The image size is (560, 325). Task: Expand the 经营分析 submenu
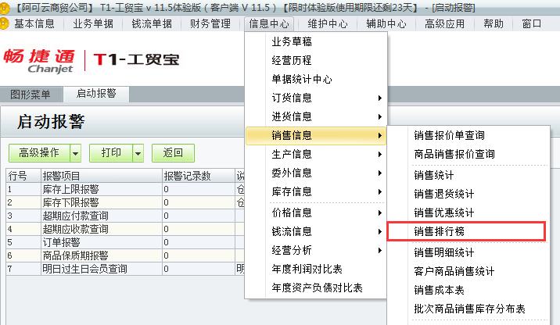(316, 251)
